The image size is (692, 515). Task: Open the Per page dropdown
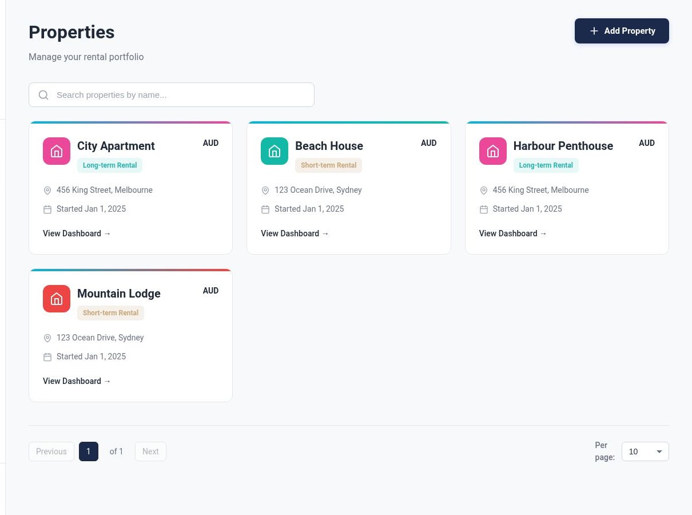(x=645, y=451)
